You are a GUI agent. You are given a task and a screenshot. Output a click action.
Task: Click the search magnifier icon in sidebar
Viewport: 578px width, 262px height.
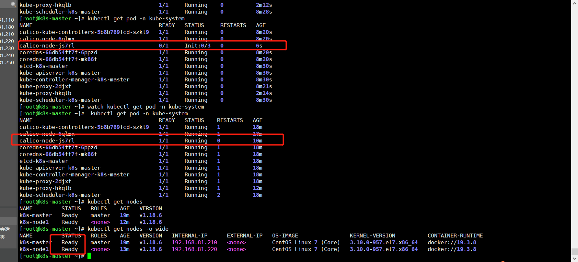(13, 4)
